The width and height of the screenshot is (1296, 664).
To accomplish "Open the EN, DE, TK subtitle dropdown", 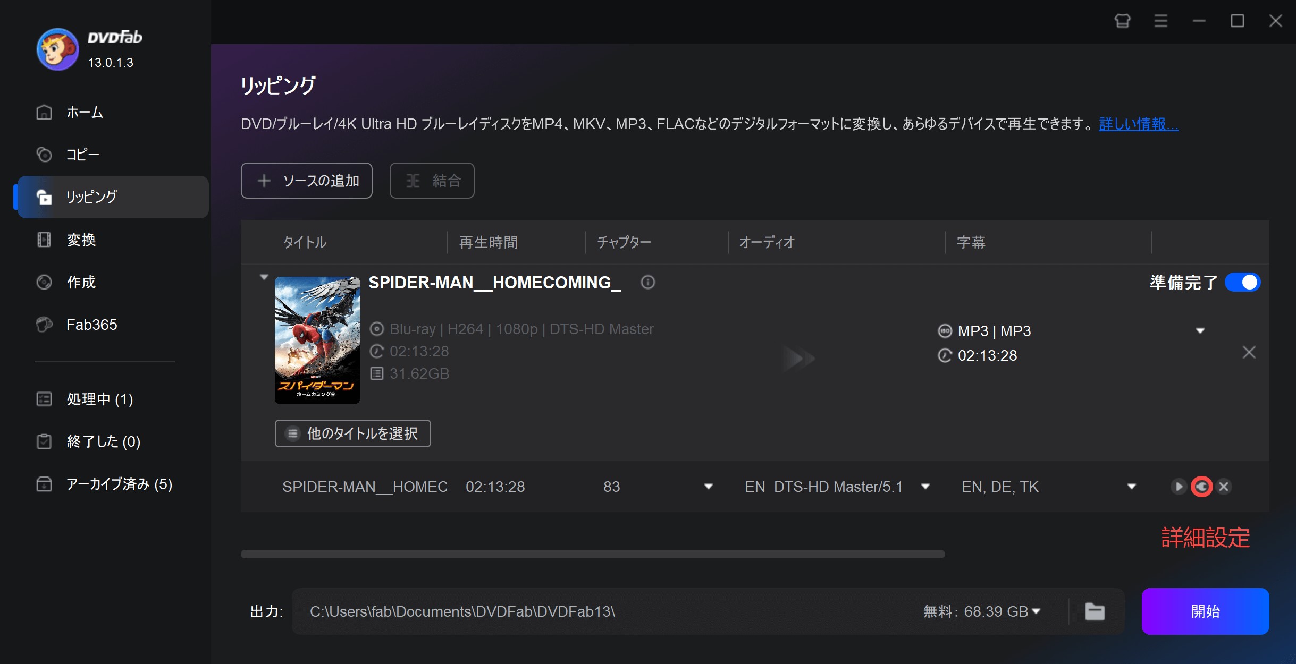I will tap(1132, 487).
